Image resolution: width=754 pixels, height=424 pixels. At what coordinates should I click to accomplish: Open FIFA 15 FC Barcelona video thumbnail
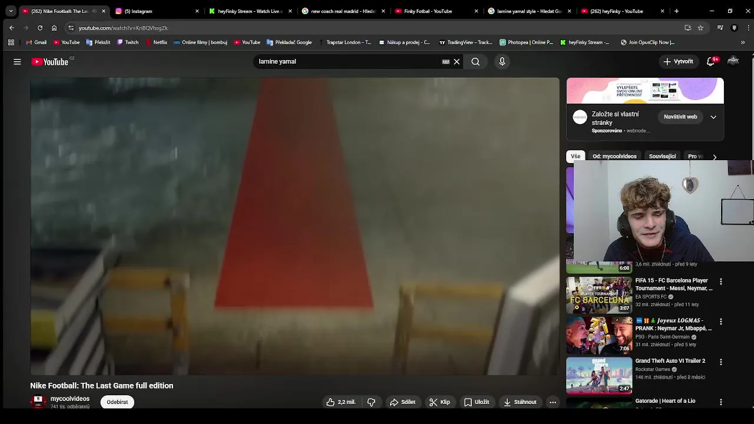(x=599, y=295)
